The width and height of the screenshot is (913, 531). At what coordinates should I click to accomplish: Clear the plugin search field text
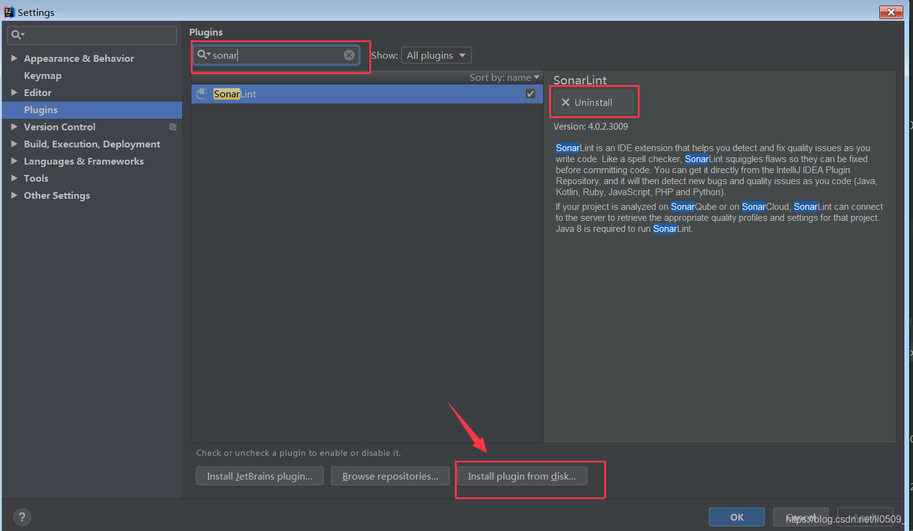point(349,55)
